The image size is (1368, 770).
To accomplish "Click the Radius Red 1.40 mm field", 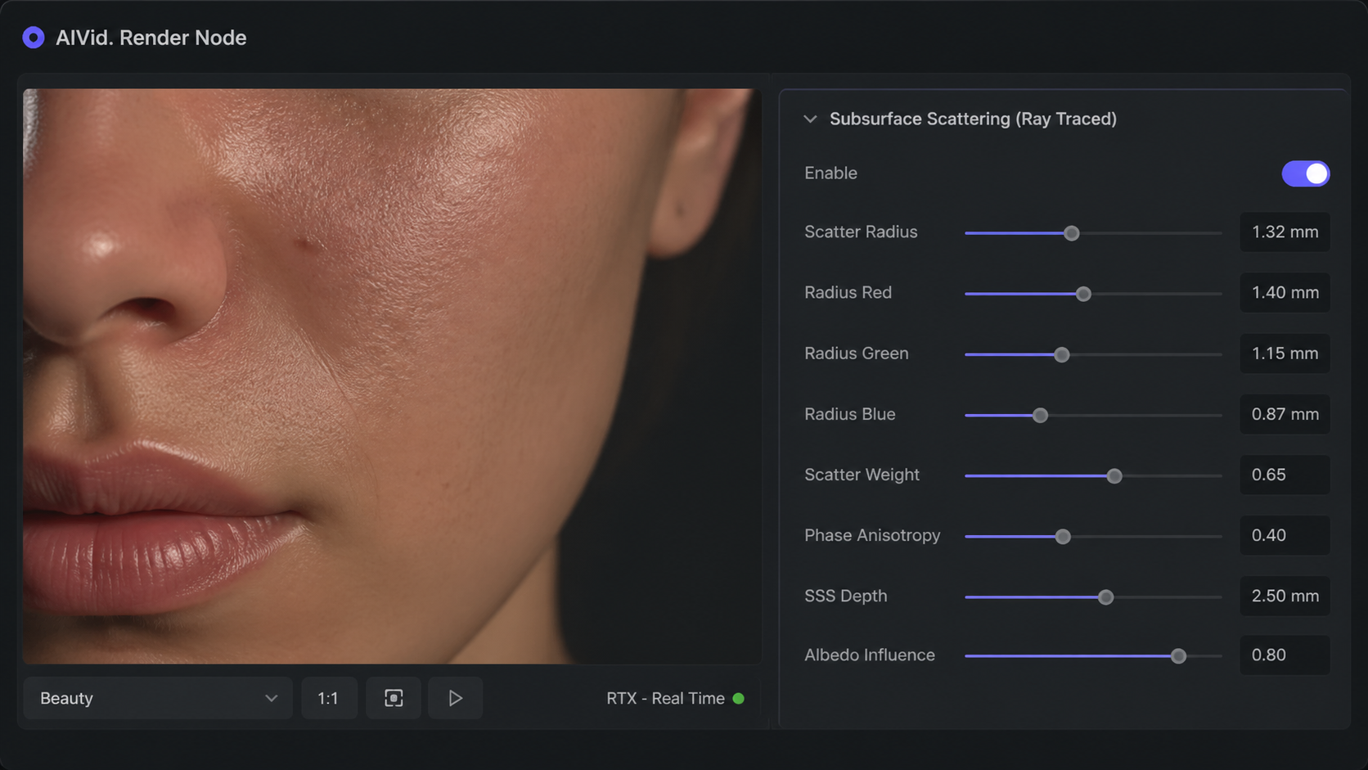I will (x=1285, y=293).
